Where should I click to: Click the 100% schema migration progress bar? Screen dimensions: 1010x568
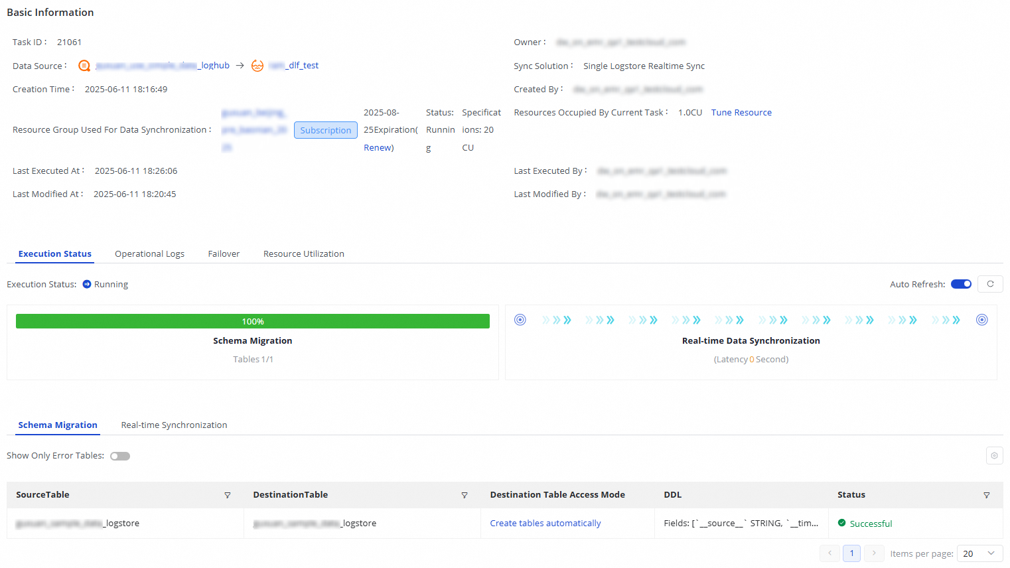(253, 321)
